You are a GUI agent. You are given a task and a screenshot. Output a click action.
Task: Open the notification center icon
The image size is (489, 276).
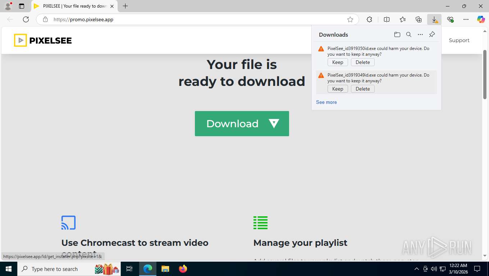point(477,269)
